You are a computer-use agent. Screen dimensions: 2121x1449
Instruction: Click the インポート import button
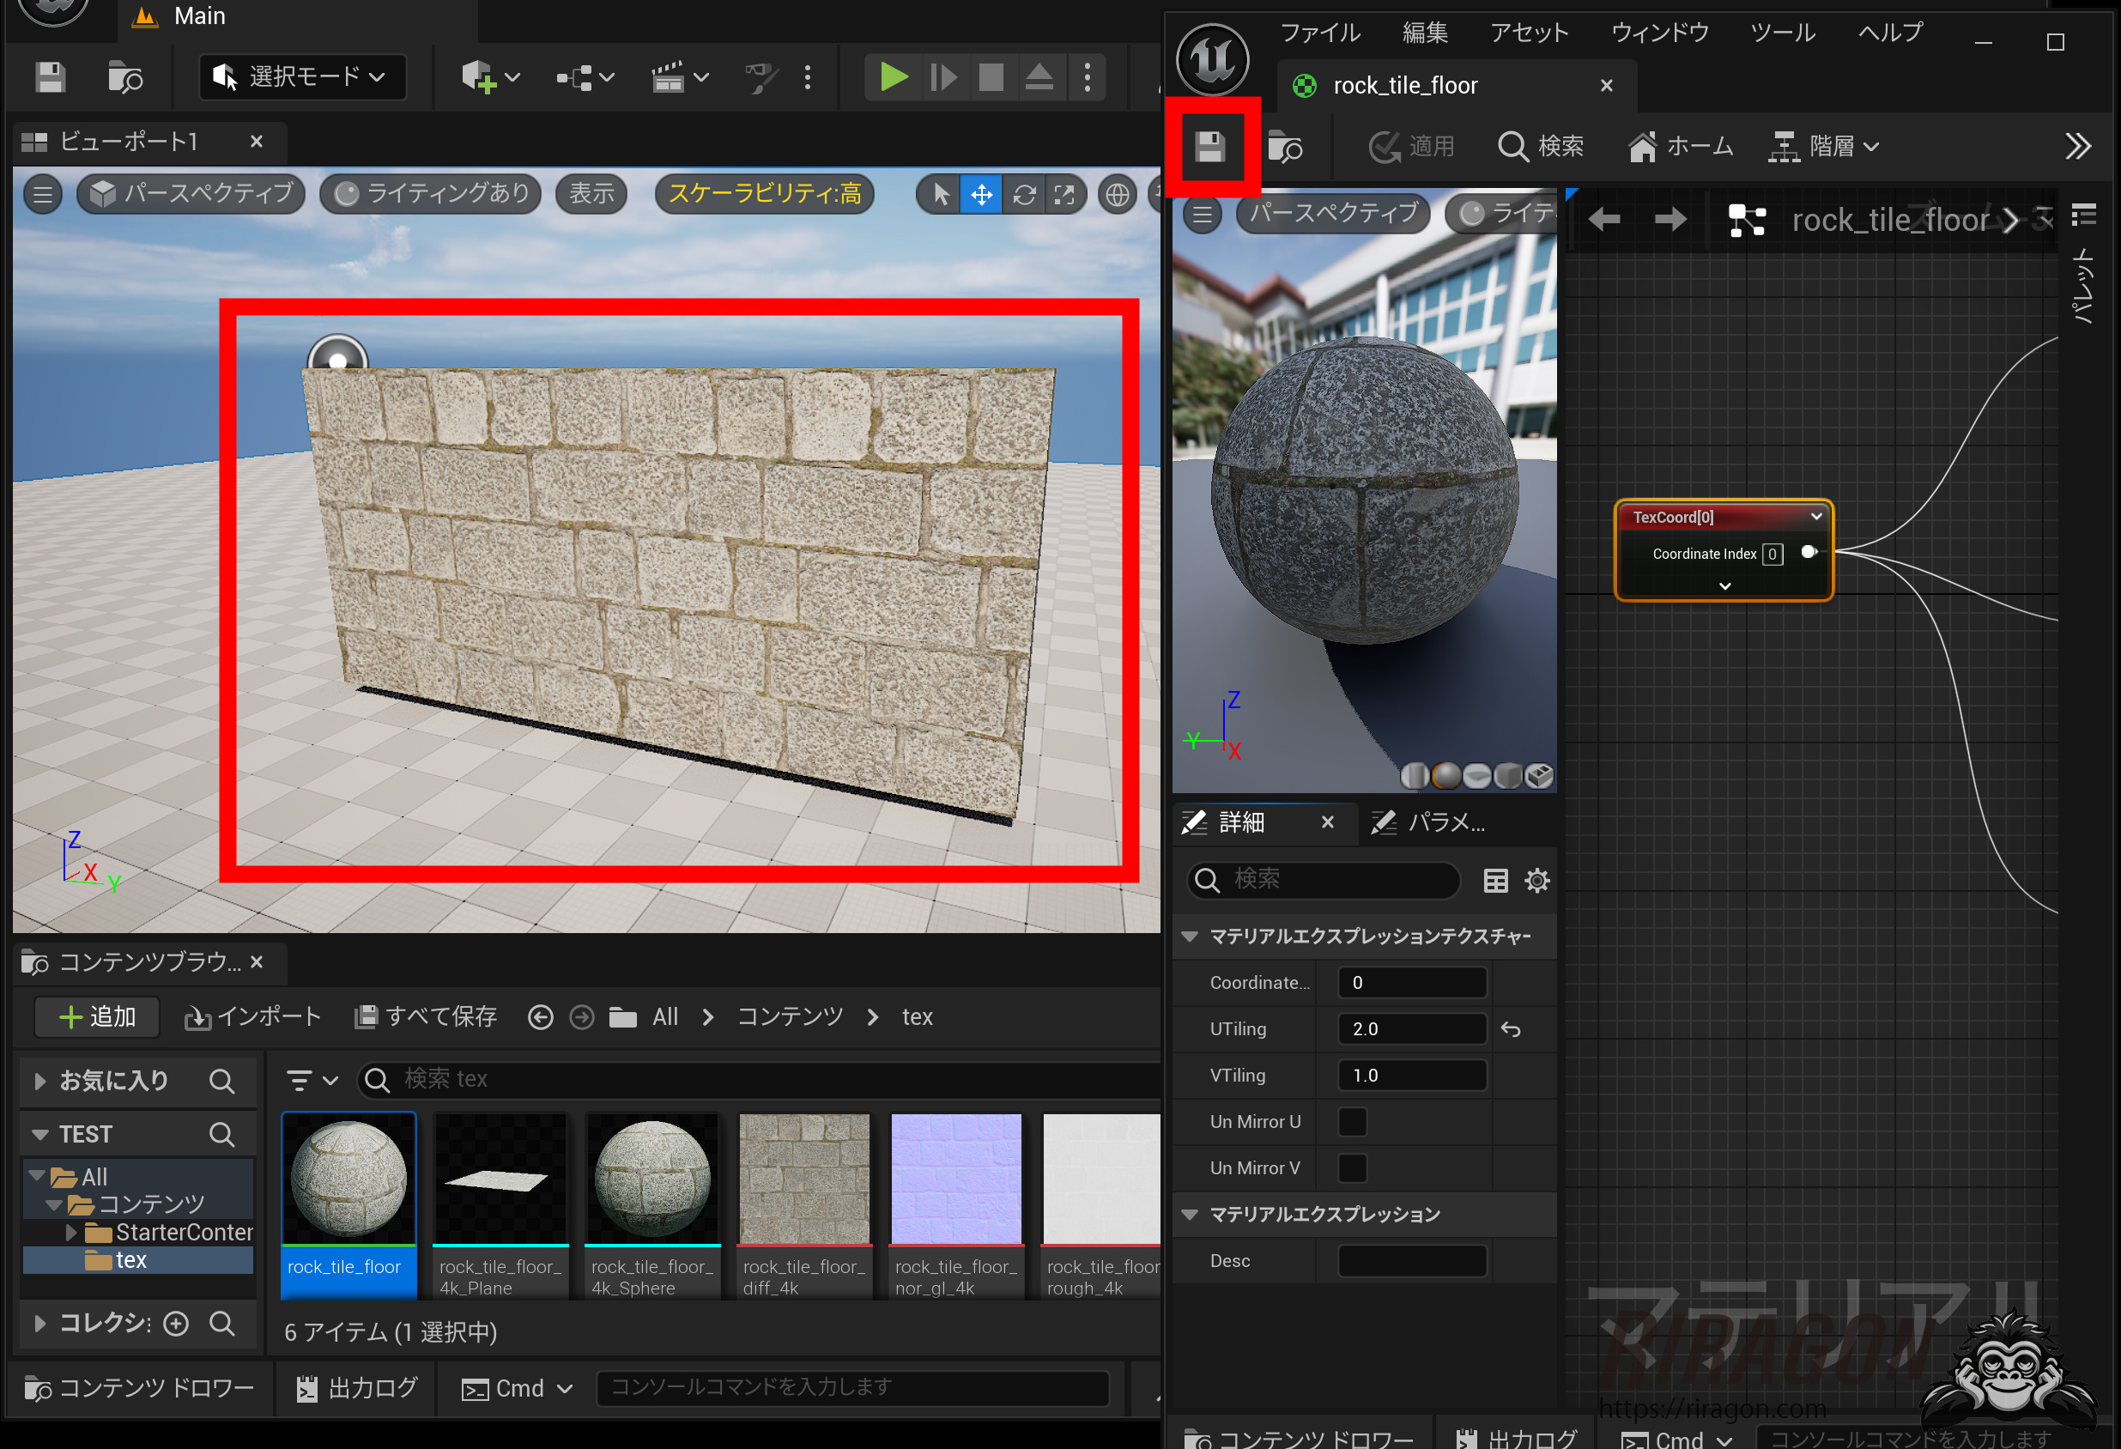253,1016
